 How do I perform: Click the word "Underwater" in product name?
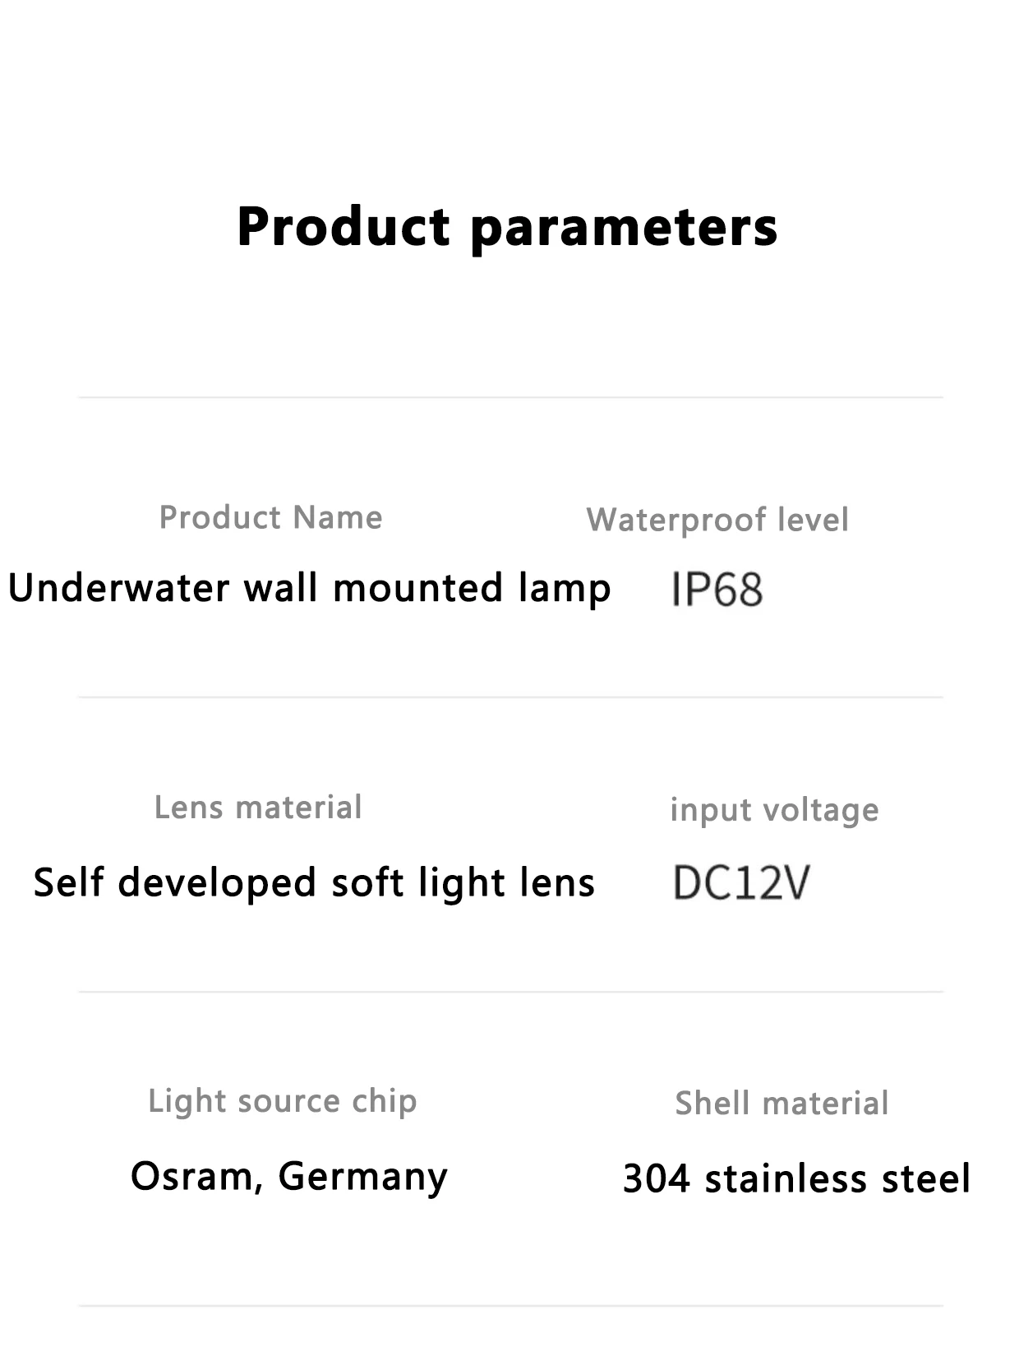[x=118, y=589]
